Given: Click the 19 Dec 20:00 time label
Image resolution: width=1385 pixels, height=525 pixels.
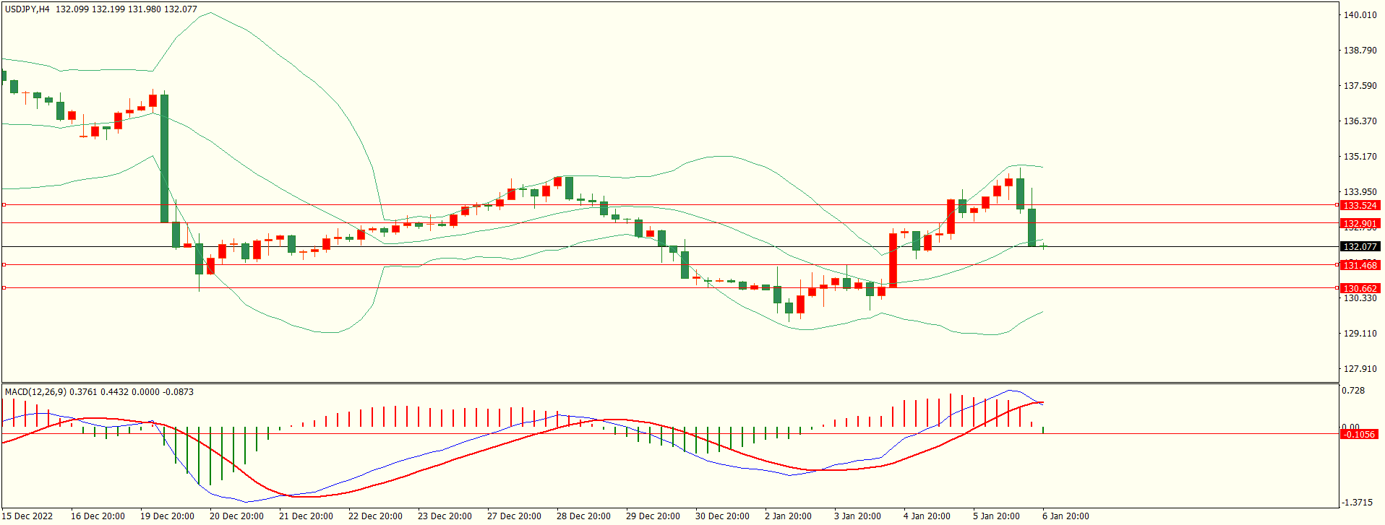Looking at the screenshot, I should point(167,516).
